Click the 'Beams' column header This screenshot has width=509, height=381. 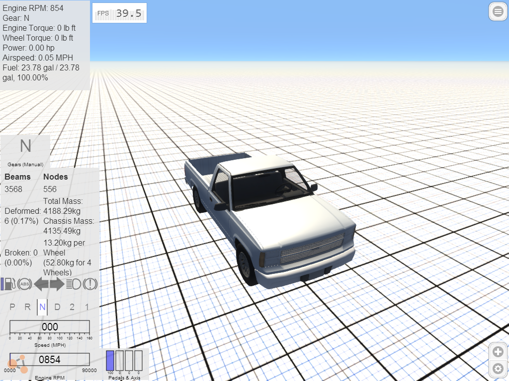pyautogui.click(x=17, y=177)
